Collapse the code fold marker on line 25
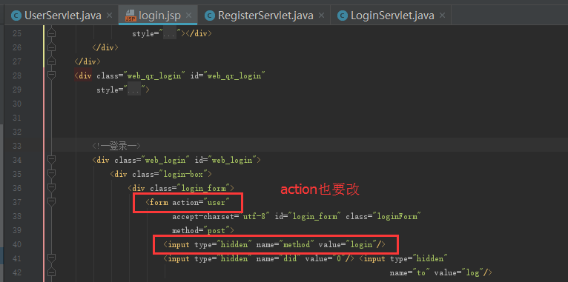Image resolution: width=568 pixels, height=282 pixels. point(52,33)
